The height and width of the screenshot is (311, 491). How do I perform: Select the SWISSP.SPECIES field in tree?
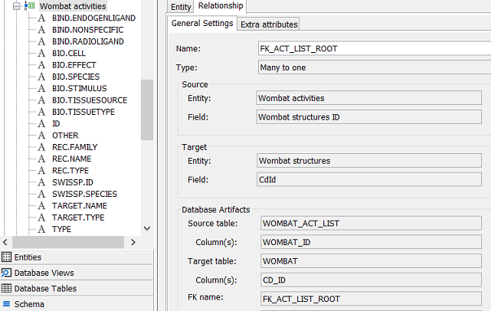pos(84,194)
